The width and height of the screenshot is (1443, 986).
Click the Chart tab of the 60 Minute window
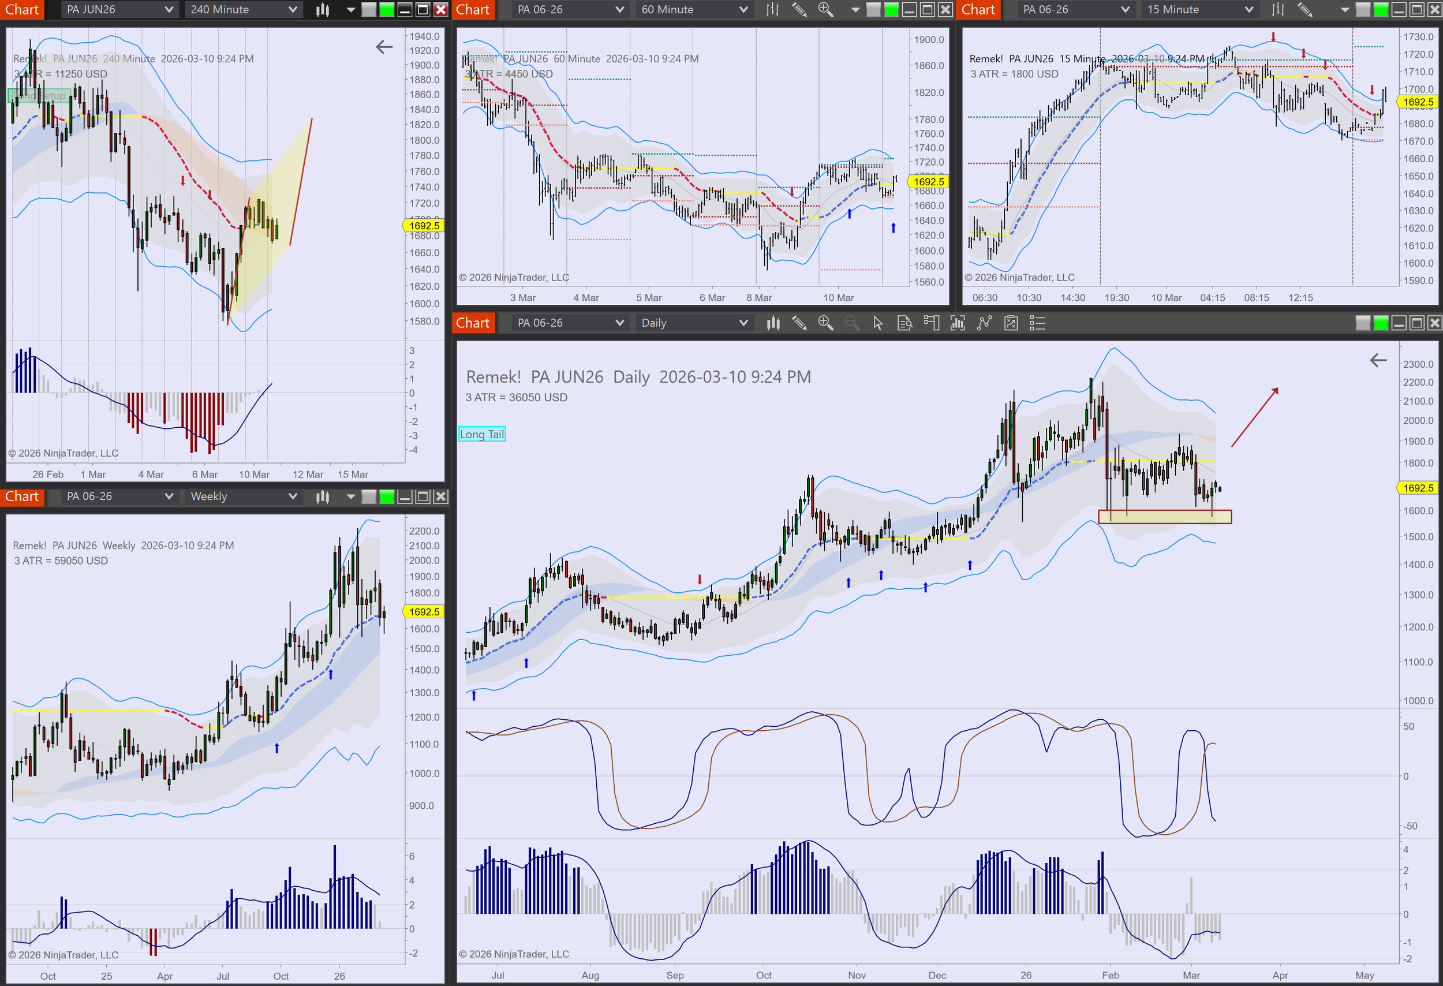point(473,9)
